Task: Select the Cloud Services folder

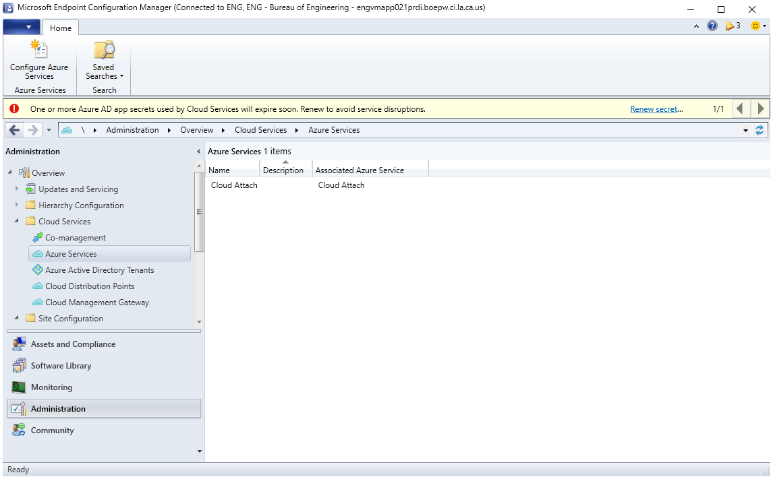Action: (x=65, y=222)
